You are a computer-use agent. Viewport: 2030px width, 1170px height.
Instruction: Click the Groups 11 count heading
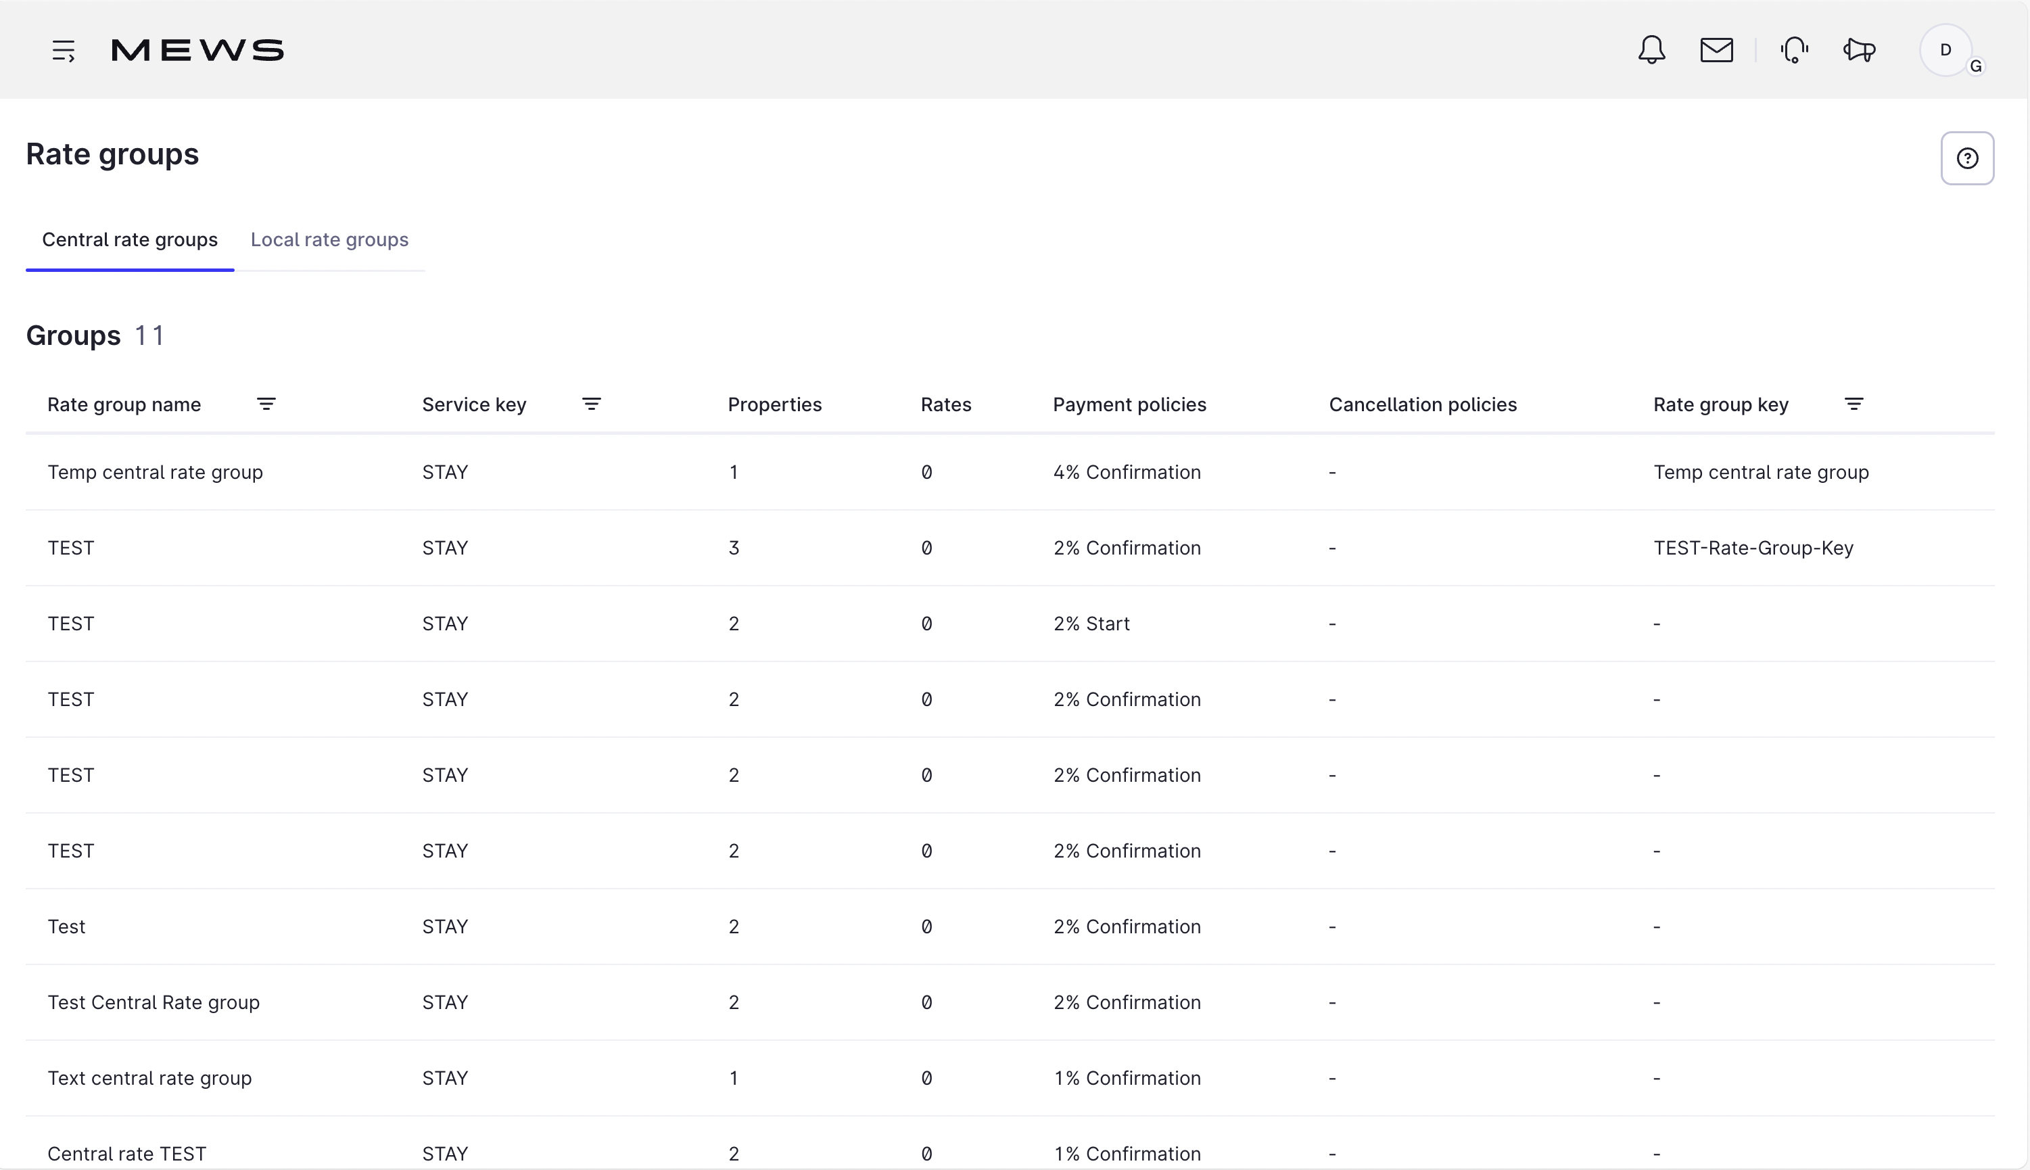pos(95,335)
